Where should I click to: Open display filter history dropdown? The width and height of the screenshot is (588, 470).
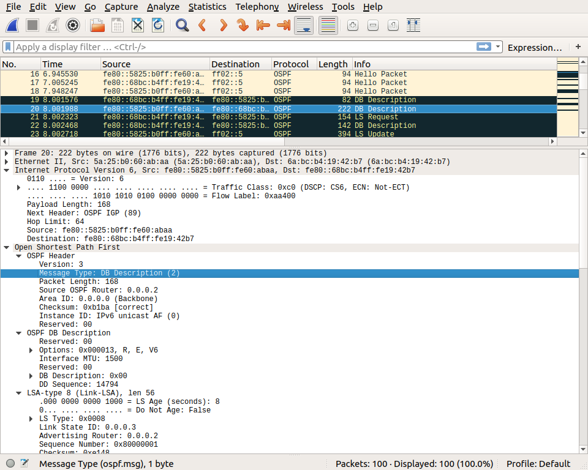(498, 47)
